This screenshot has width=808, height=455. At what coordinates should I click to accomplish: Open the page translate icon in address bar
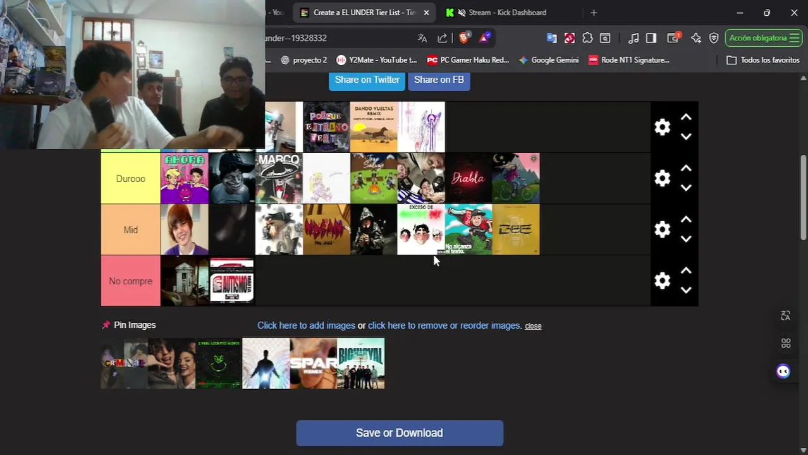(x=422, y=38)
